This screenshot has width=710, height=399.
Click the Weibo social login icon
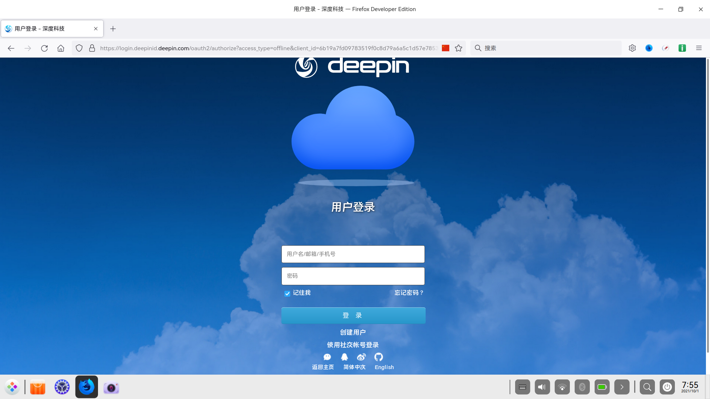(361, 357)
